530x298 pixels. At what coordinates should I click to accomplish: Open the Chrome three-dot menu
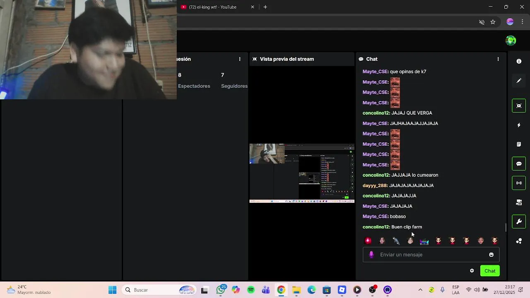(x=522, y=22)
